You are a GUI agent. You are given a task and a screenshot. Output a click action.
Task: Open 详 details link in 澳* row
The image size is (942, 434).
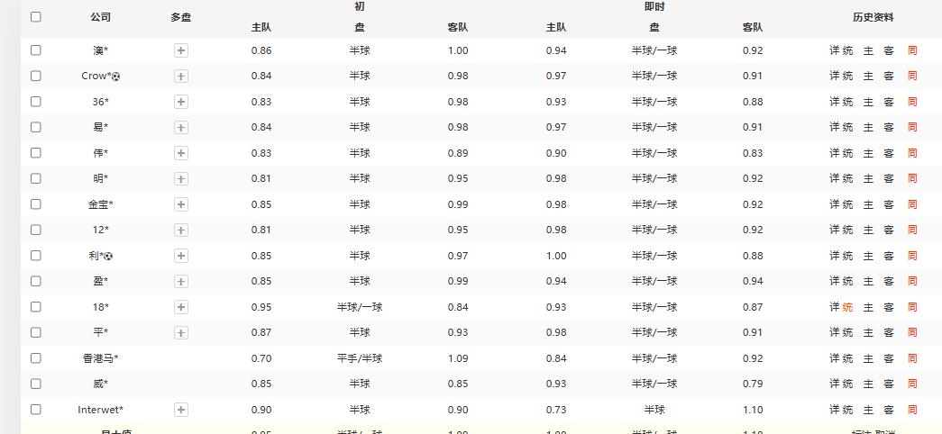[835, 51]
